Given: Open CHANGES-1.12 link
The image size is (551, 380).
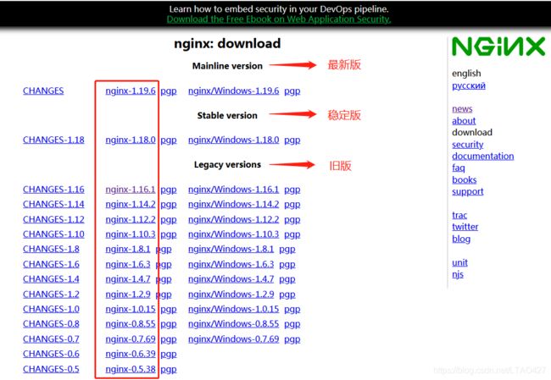Looking at the screenshot, I should [53, 219].
